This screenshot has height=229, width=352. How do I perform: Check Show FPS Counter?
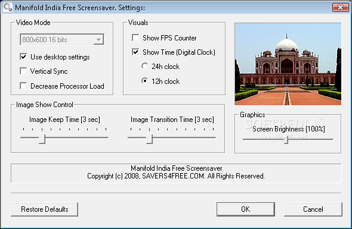point(135,37)
